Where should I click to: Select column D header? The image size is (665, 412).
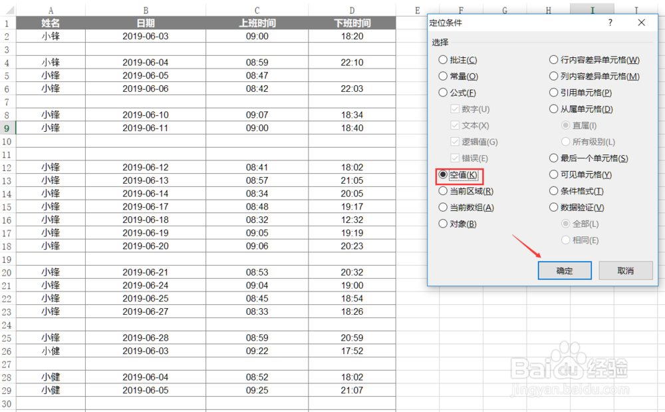352,10
